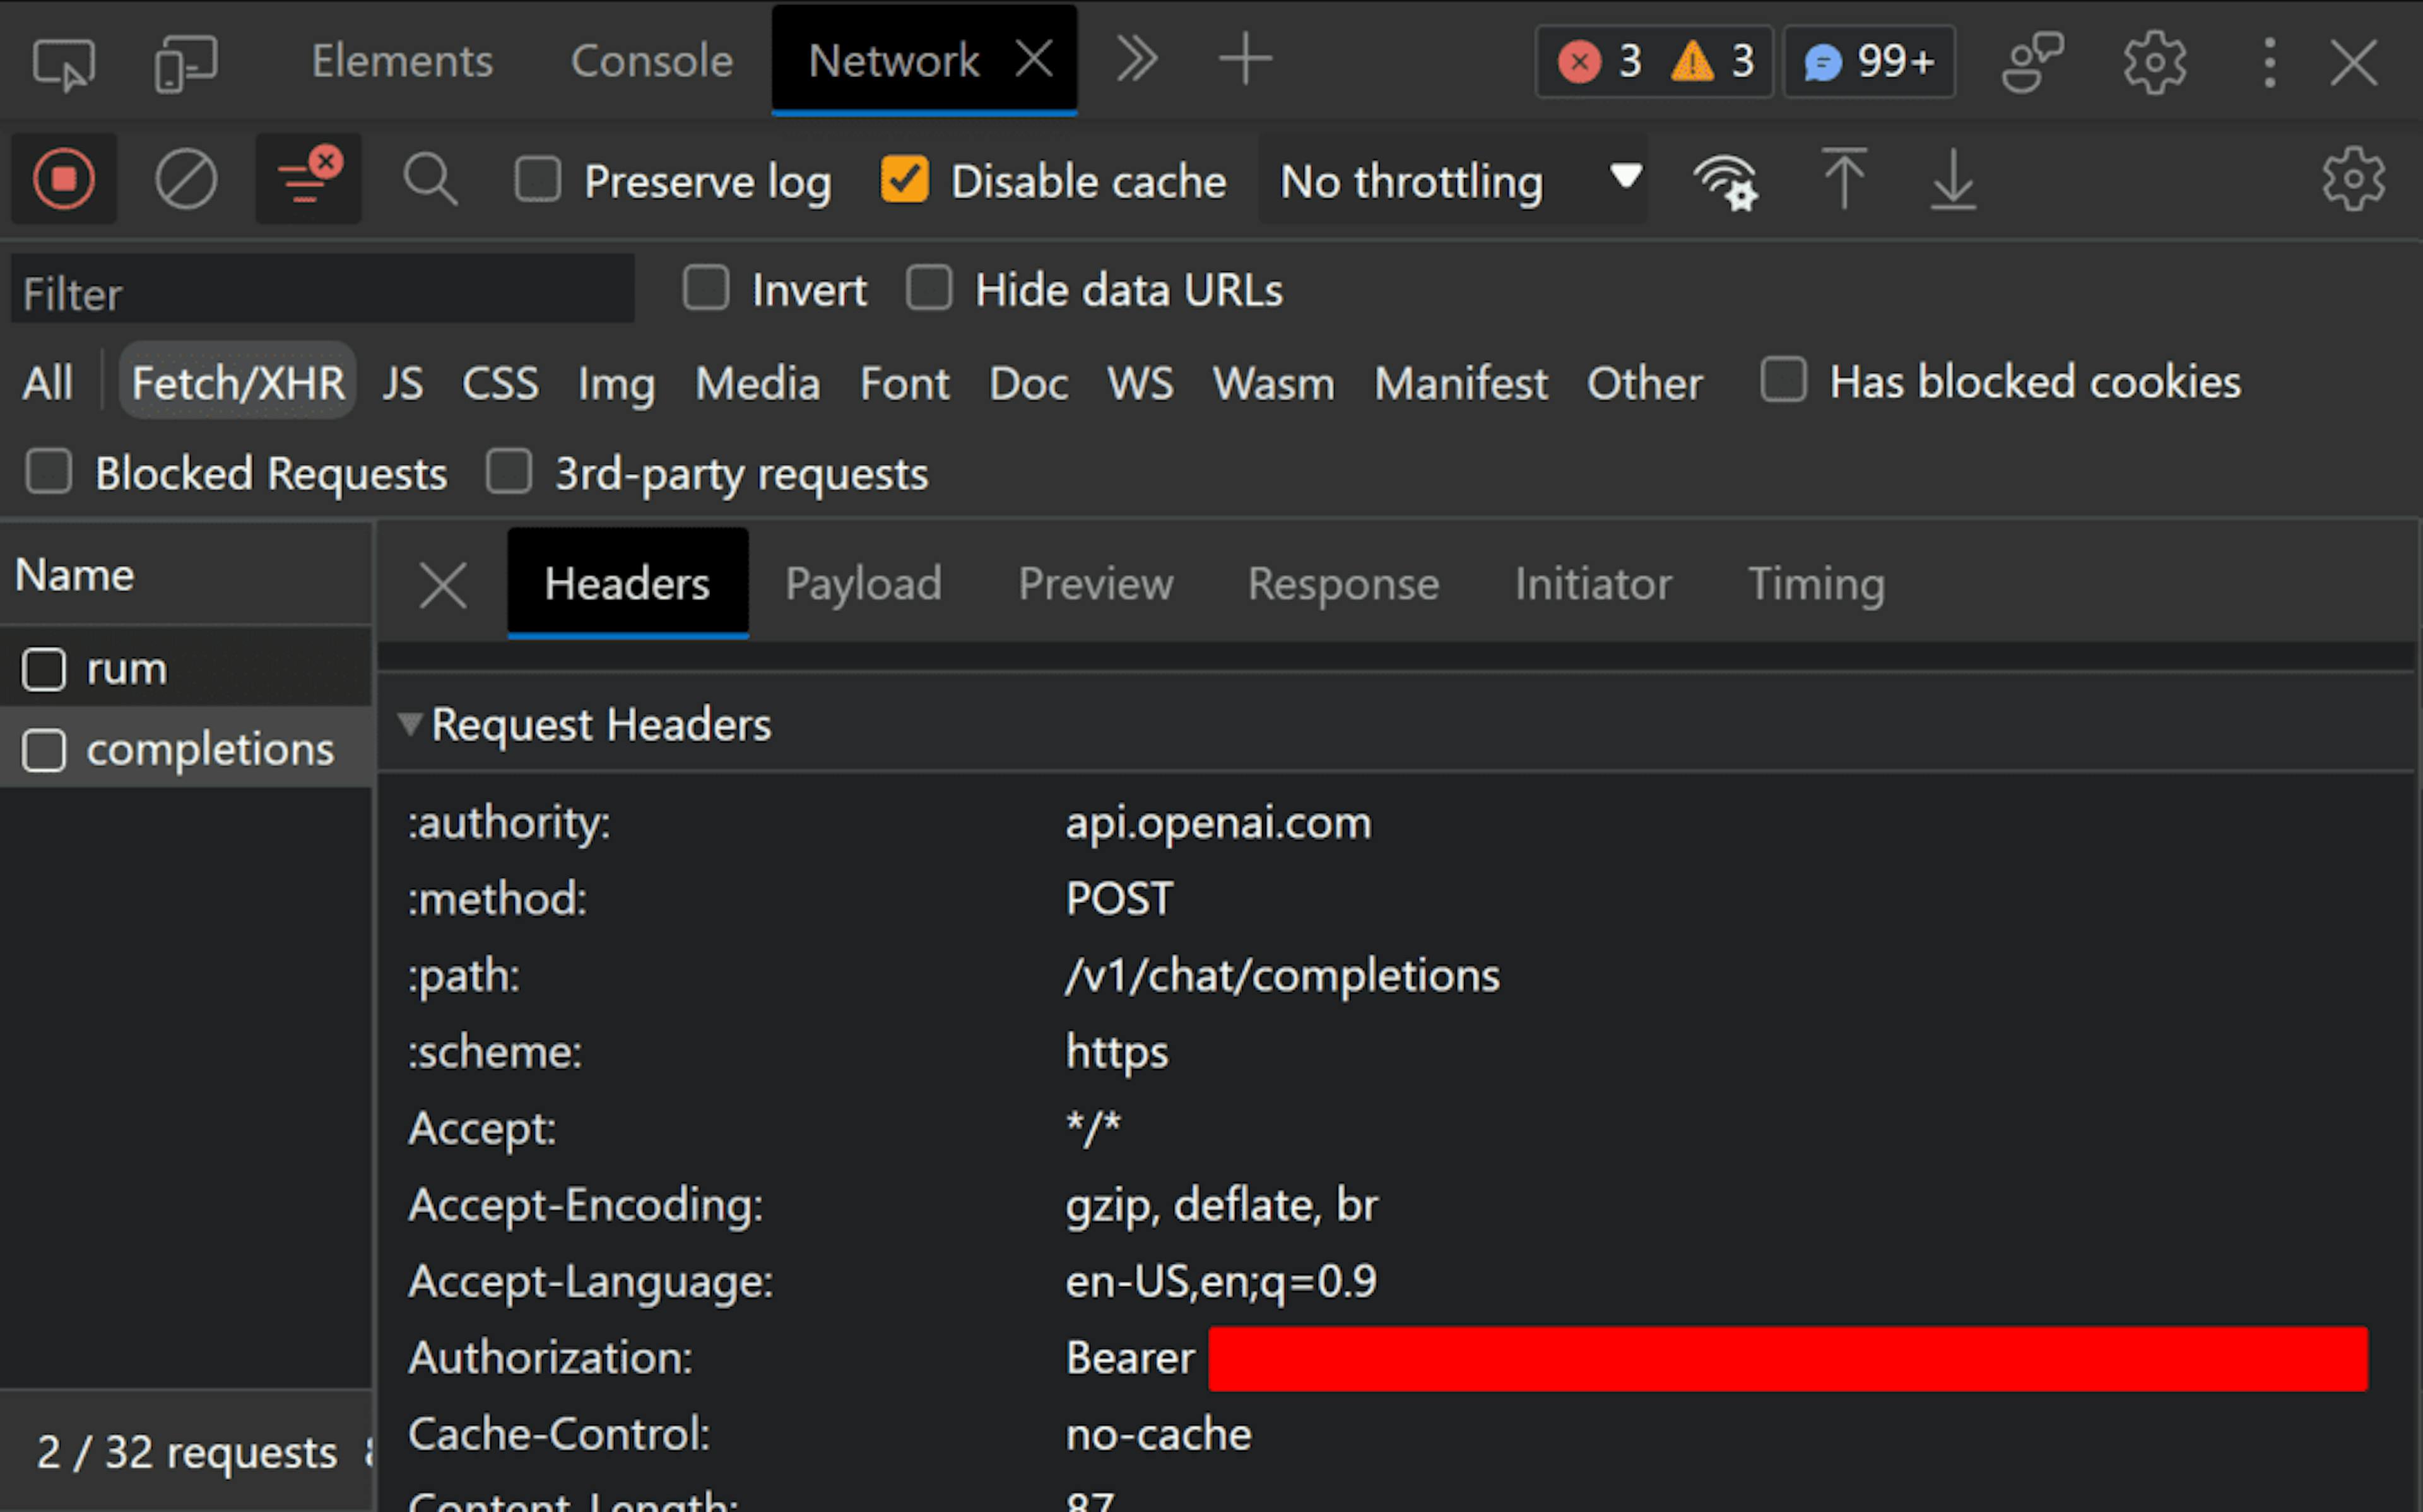Add a new tool tab with plus icon
Image resolution: width=2423 pixels, height=1512 pixels.
tap(1246, 60)
